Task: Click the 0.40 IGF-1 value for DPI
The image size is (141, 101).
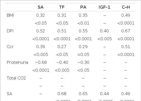Action: tap(104, 31)
